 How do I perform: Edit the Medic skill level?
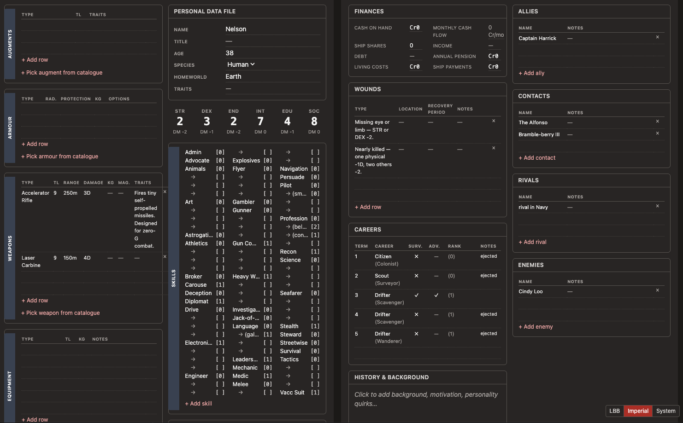268,376
